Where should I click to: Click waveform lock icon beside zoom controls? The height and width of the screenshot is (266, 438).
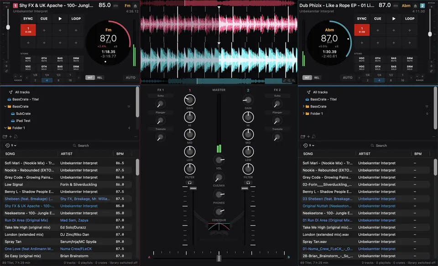(x=284, y=81)
